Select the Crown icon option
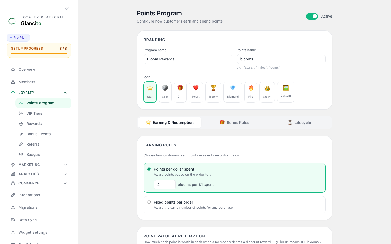 coord(267,92)
